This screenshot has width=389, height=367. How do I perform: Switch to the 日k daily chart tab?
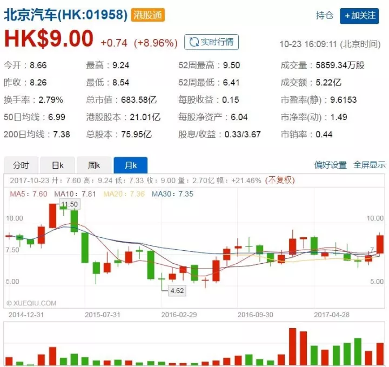[x=58, y=165]
